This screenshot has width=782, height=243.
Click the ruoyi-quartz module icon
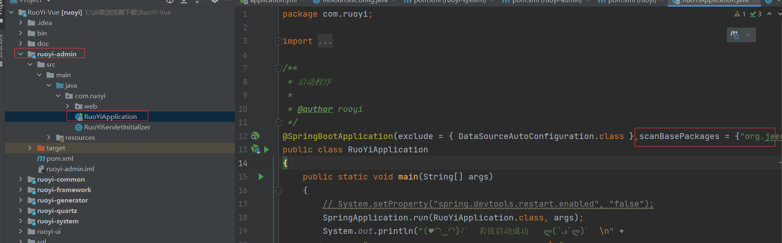coord(31,211)
